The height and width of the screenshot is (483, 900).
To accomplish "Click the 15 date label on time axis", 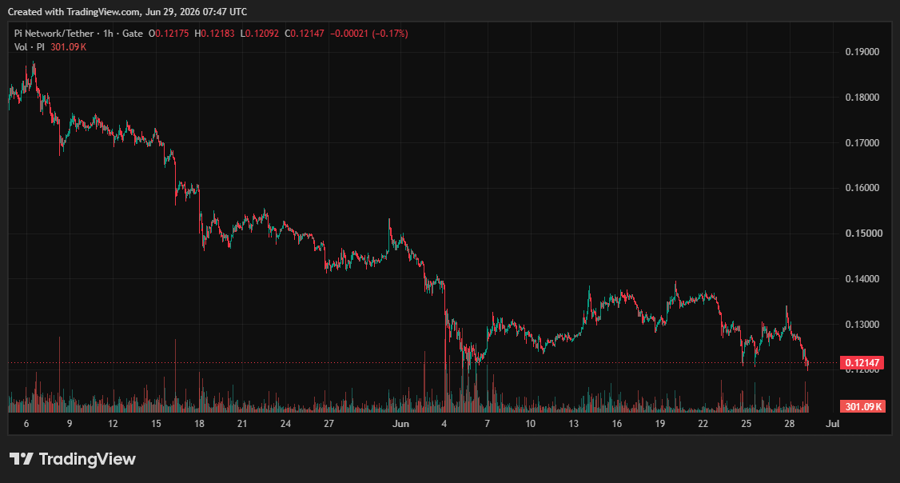I will [x=156, y=423].
